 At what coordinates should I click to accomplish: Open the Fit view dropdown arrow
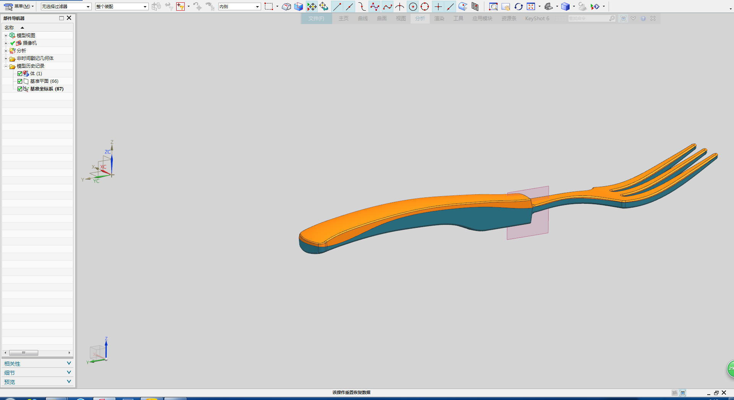point(539,6)
